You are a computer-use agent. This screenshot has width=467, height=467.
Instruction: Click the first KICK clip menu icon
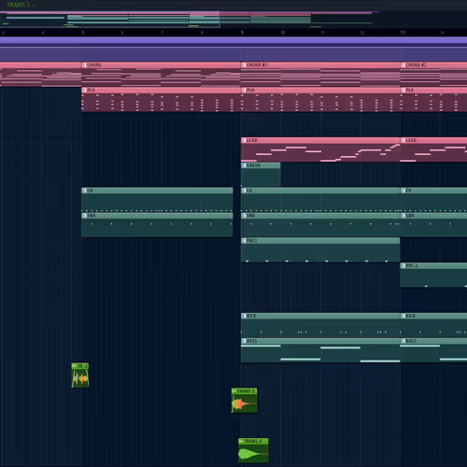pyautogui.click(x=244, y=316)
